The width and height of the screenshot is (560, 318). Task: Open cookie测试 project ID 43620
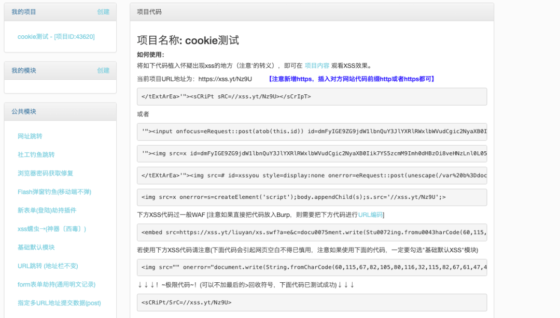coord(56,36)
